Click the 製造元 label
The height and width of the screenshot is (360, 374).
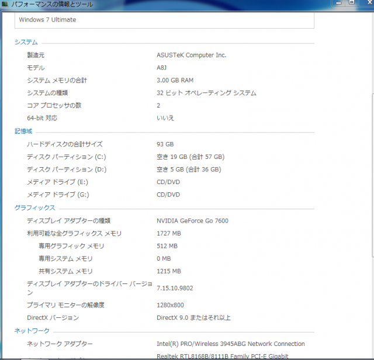tap(36, 55)
